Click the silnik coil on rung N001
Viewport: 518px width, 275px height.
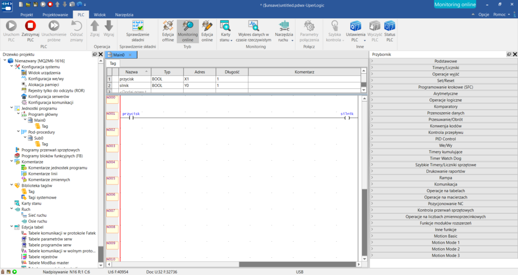347,118
